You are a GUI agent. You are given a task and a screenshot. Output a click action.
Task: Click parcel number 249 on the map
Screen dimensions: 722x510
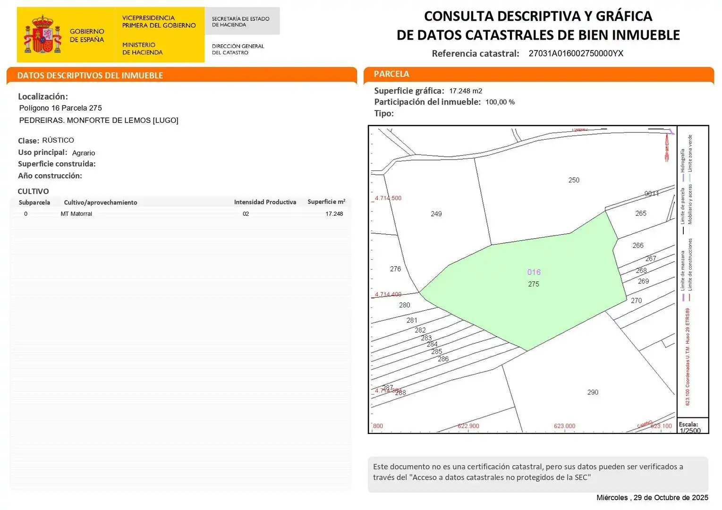[436, 214]
